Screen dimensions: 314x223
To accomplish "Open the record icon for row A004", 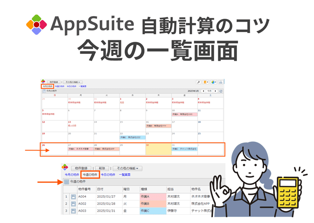I will pos(73,197).
